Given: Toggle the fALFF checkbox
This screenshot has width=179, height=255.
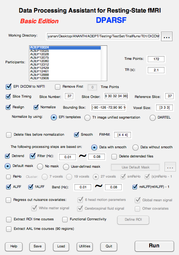Looking at the screenshot, I should (x=31, y=187).
